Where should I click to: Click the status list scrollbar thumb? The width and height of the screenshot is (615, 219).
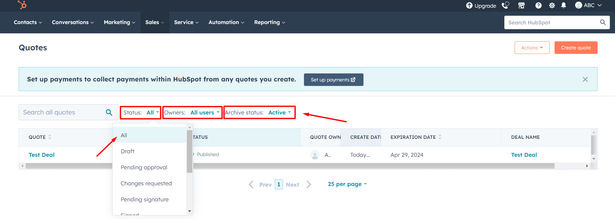(189, 151)
